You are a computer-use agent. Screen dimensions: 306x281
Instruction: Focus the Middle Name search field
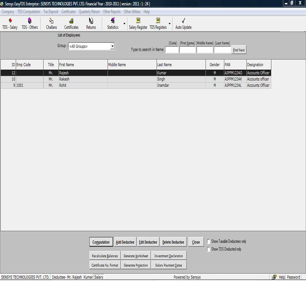[x=204, y=50]
